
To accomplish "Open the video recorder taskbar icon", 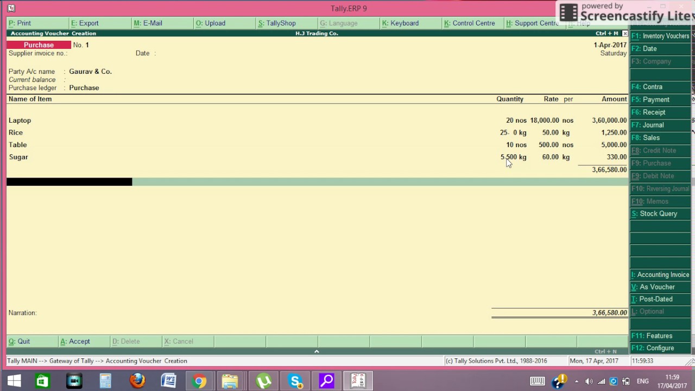I will click(x=74, y=381).
